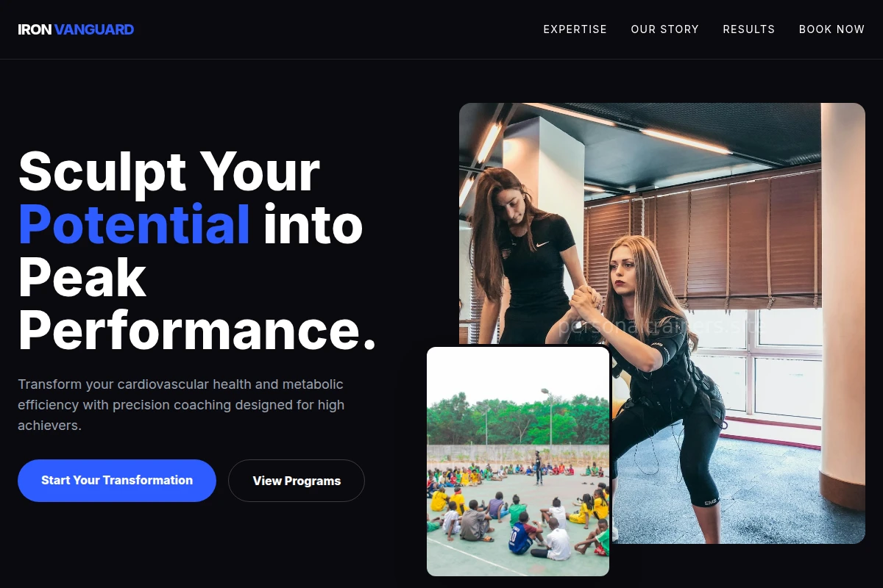Screen dimensions: 883x588
Task: Click the blue word Potential in the headline
Action: pos(135,225)
